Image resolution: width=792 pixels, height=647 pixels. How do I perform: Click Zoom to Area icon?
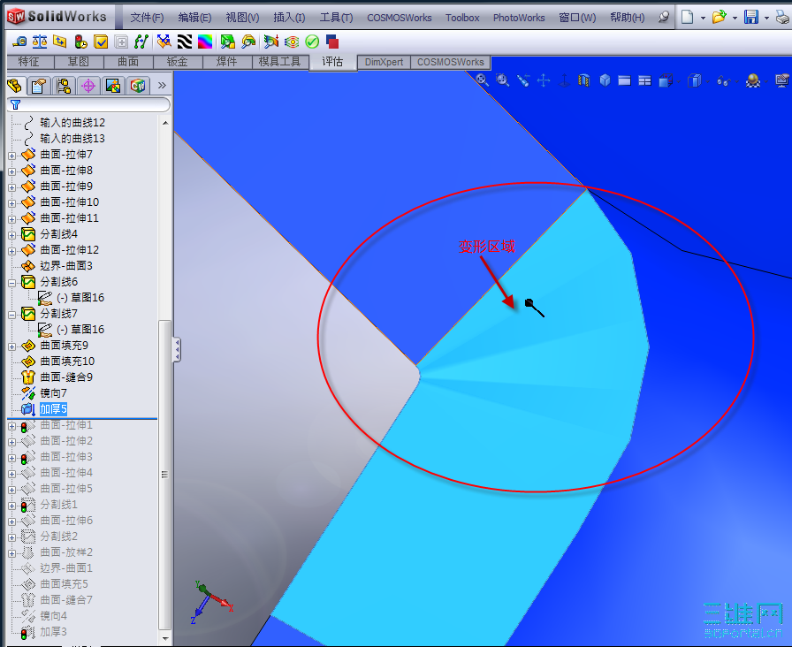coord(503,80)
